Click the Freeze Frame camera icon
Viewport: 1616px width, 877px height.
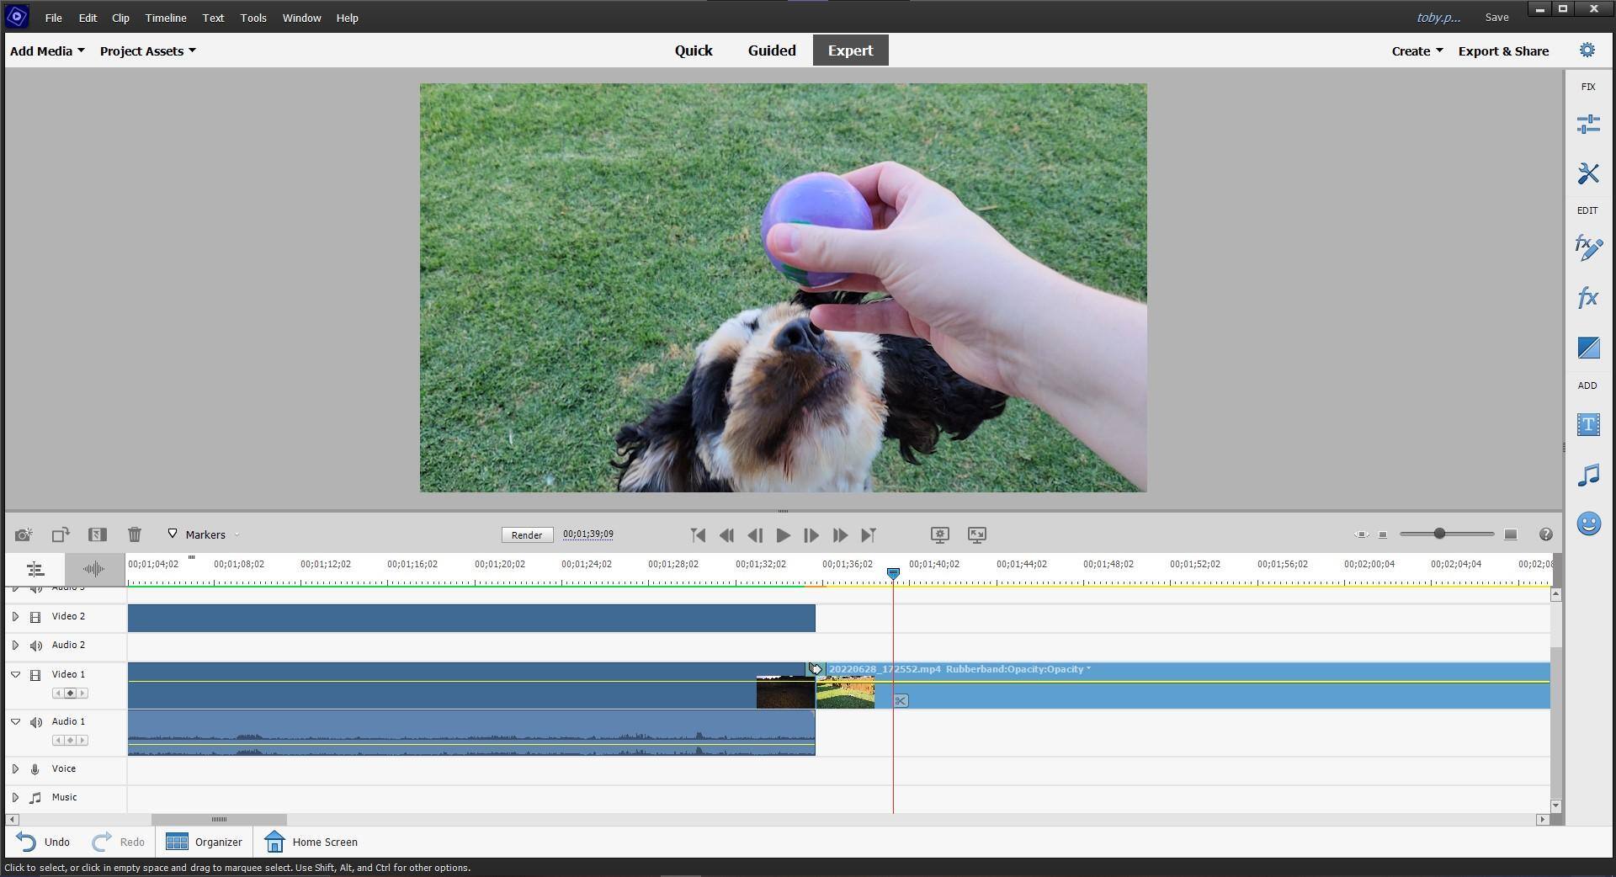pyautogui.click(x=24, y=534)
